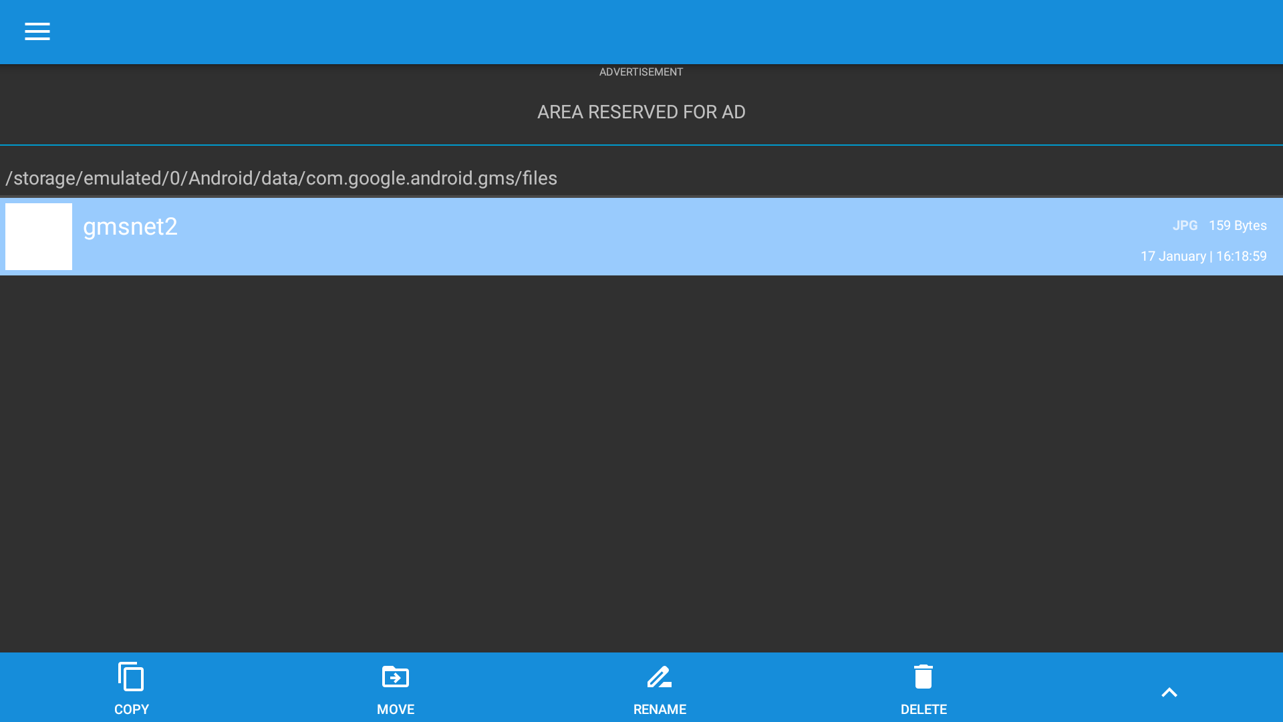Tap the trash can icon above DELETE

point(923,677)
